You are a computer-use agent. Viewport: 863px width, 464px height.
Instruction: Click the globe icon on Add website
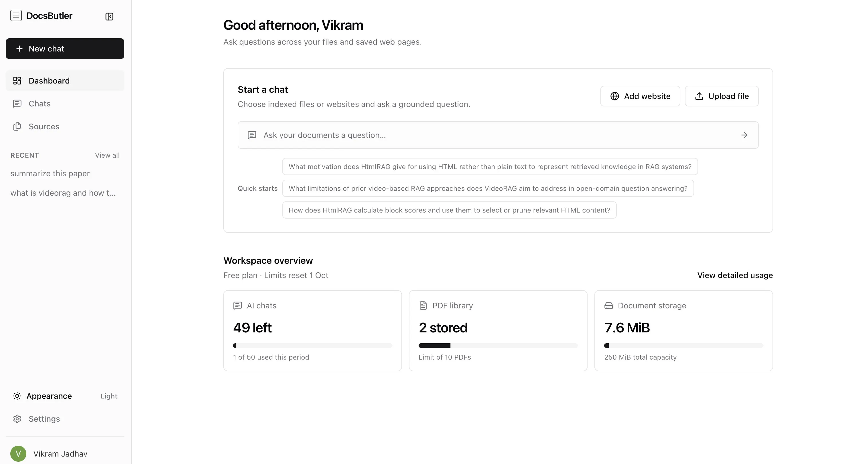click(x=614, y=96)
